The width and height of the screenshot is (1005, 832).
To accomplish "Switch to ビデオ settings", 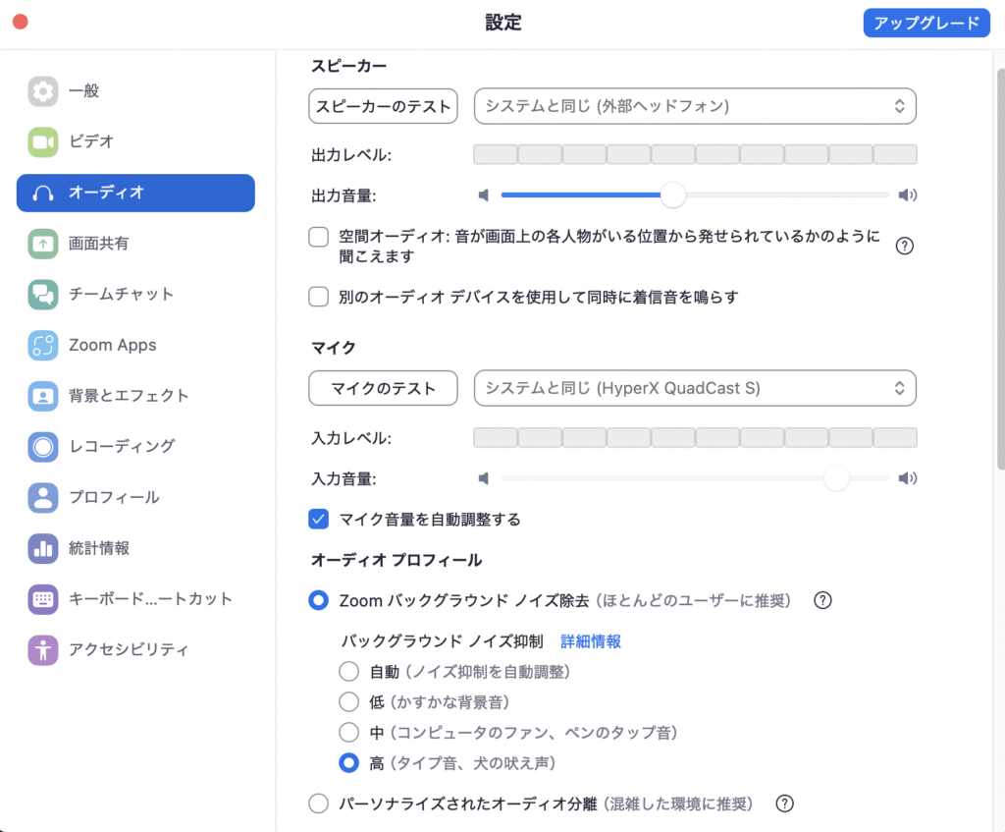I will [x=135, y=141].
